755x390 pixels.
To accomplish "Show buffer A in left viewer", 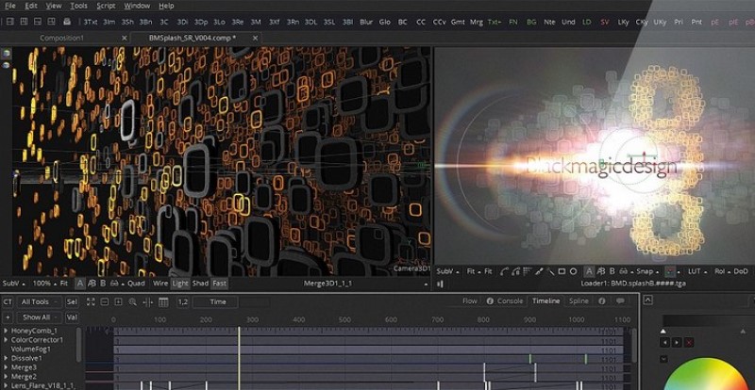I will (80, 284).
